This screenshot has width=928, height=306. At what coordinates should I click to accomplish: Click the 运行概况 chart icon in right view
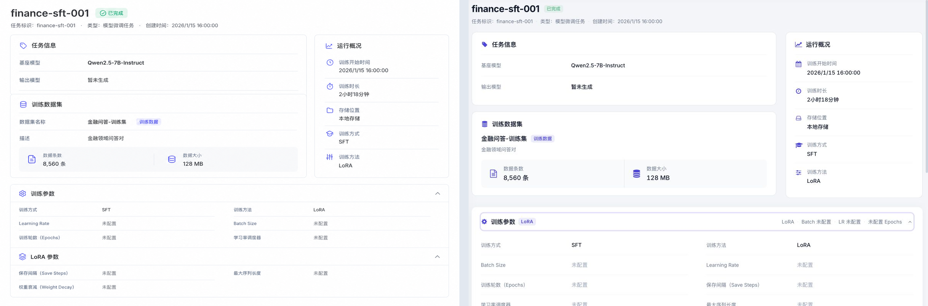[798, 44]
